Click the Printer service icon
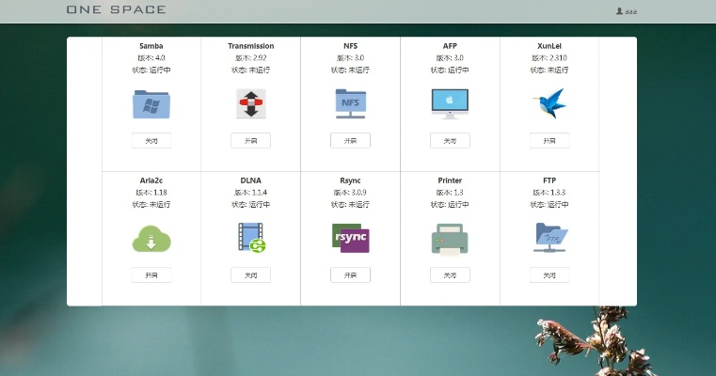Screen dimensions: 716x376 click(x=450, y=238)
